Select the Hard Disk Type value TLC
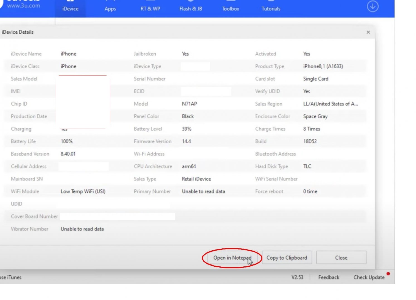The image size is (416, 300). click(307, 166)
